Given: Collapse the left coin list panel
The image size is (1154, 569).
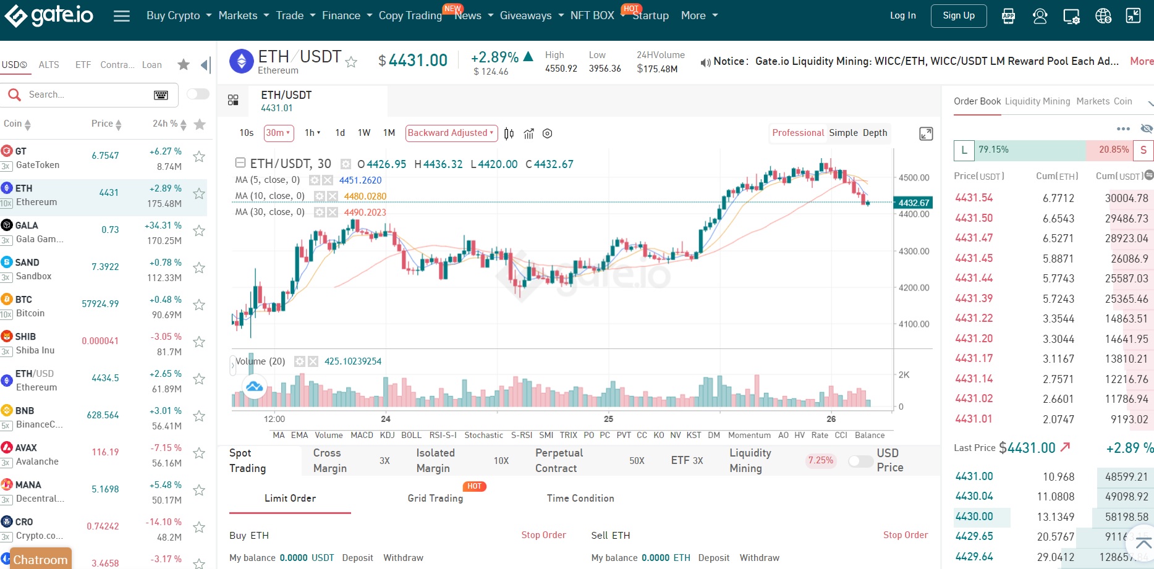Looking at the screenshot, I should (206, 64).
